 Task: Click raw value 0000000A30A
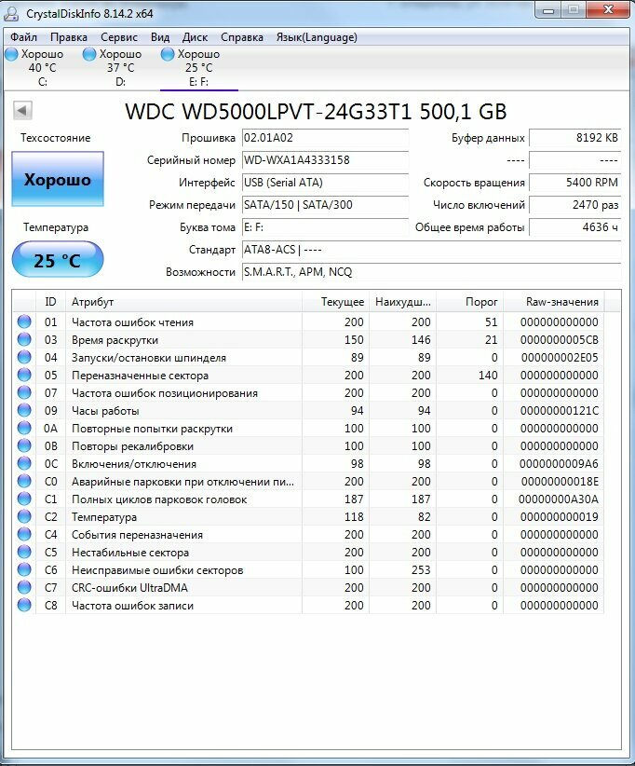559,499
